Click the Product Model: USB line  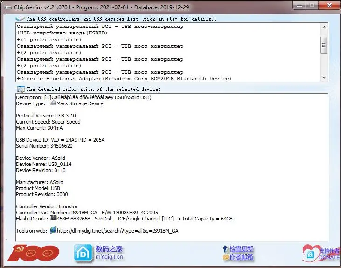tap(38, 188)
